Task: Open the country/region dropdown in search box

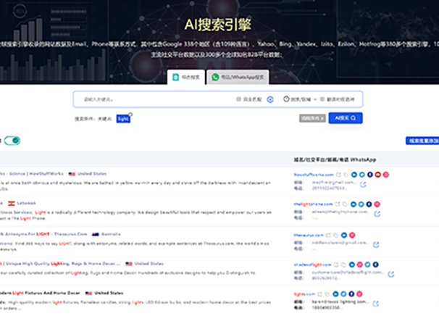Action: click(300, 99)
